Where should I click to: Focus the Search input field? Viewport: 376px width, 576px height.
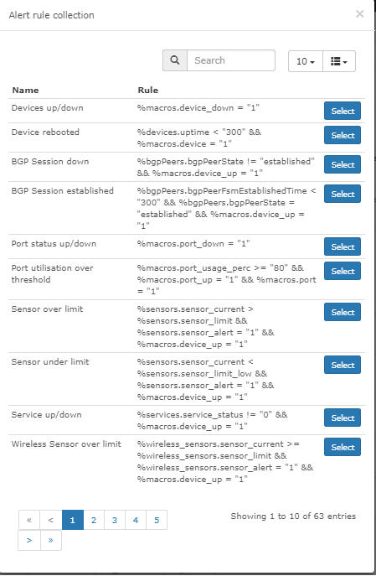(x=231, y=60)
